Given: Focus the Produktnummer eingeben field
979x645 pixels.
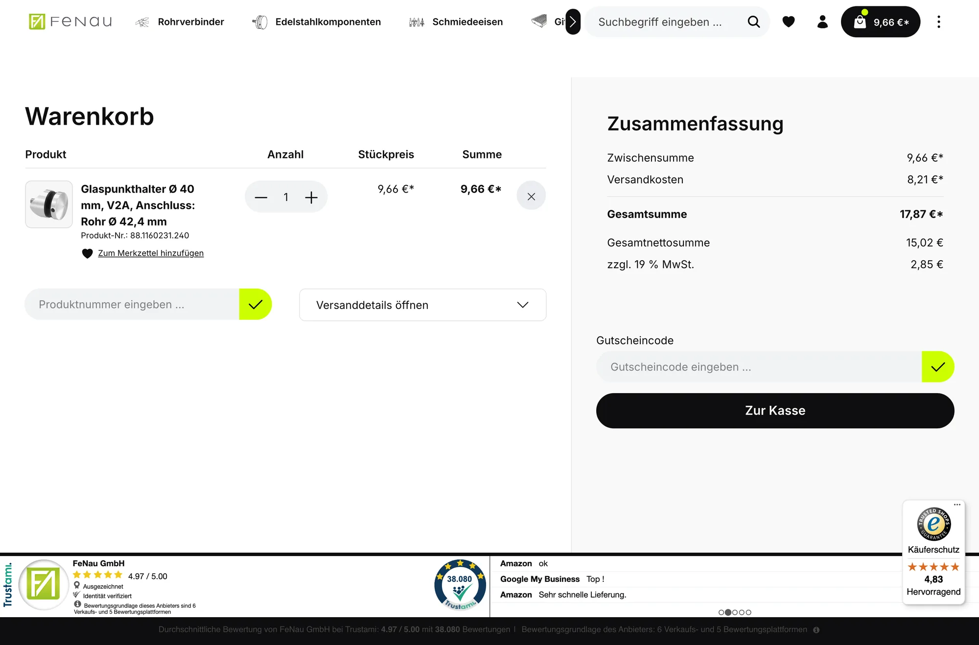Looking at the screenshot, I should (132, 304).
